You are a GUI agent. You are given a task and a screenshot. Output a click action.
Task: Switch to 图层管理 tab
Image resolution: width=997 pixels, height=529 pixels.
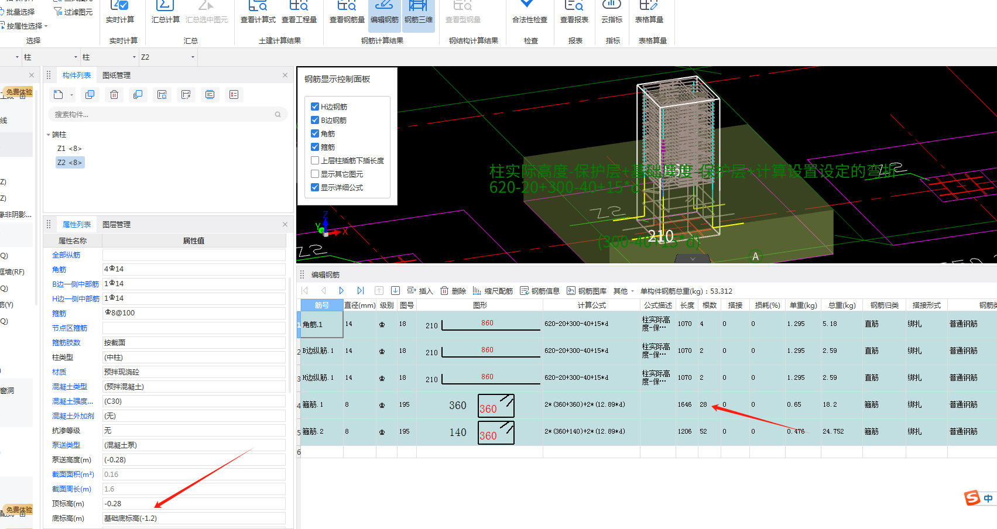[x=117, y=225]
